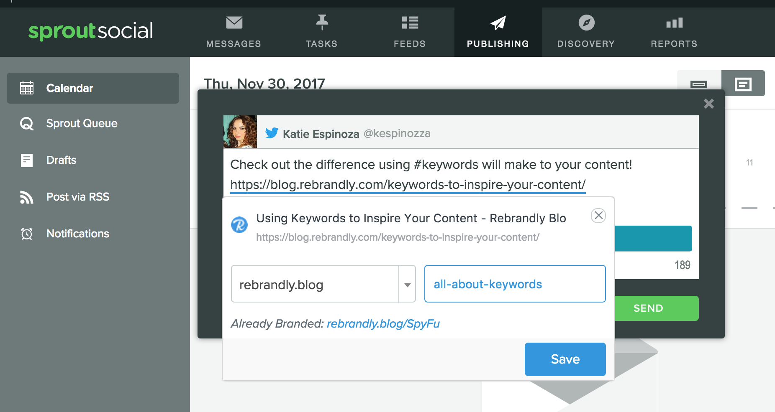This screenshot has width=775, height=412.
Task: Dismiss the Rebrandly link popup with circled X
Action: (598, 216)
